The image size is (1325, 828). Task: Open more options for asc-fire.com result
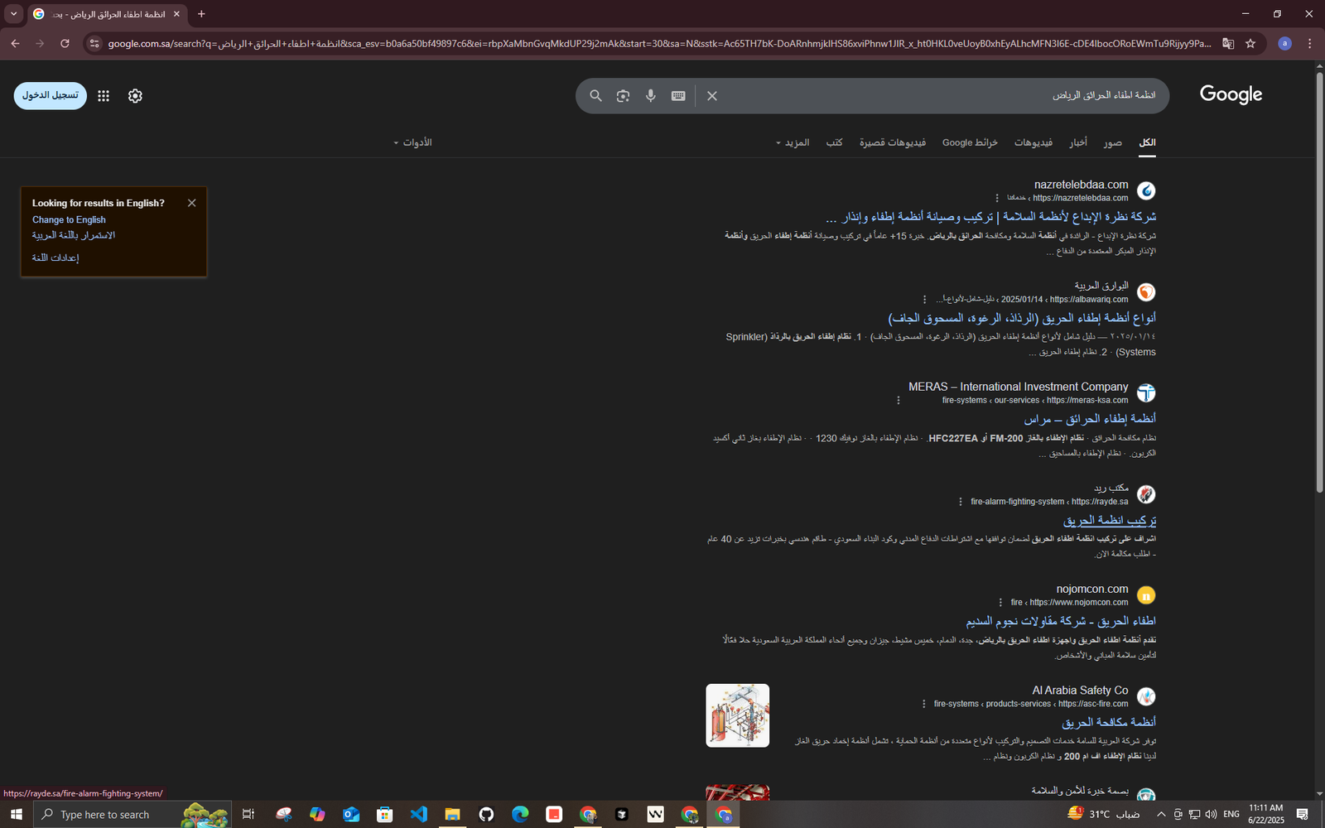[924, 704]
